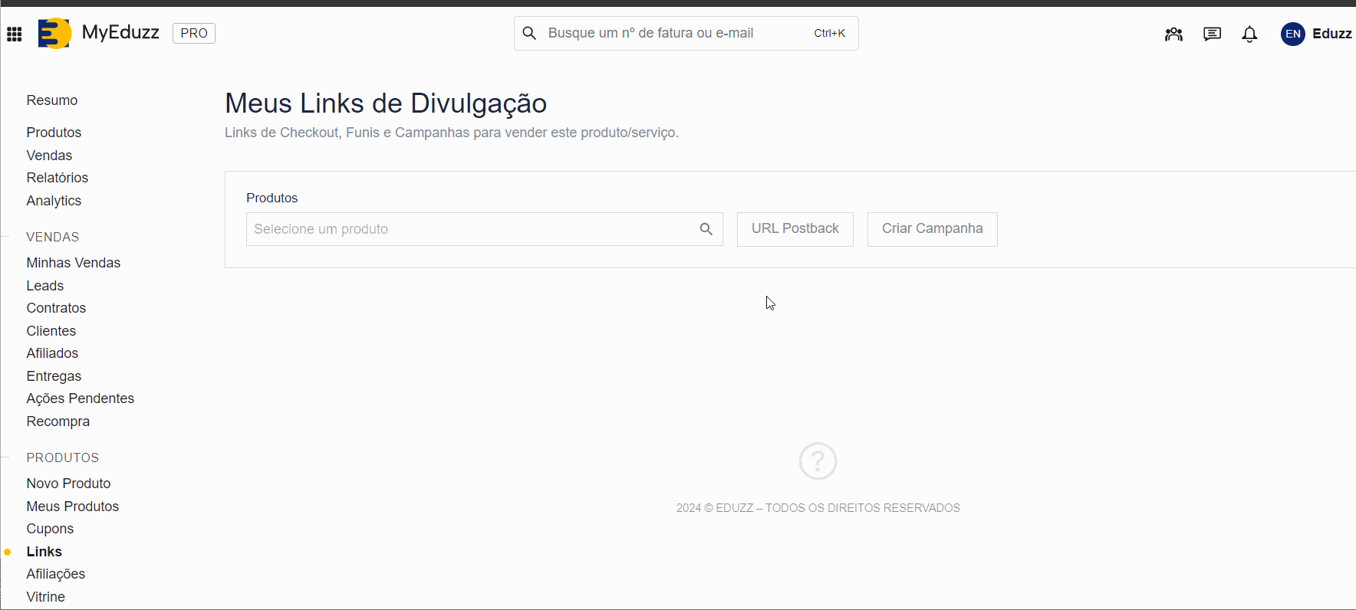Open the notifications bell

click(1249, 34)
